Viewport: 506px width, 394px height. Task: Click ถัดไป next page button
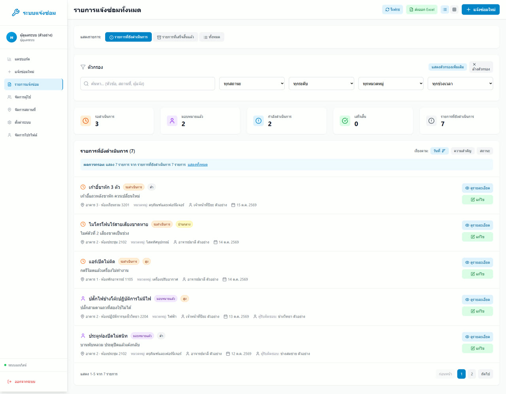coord(485,374)
